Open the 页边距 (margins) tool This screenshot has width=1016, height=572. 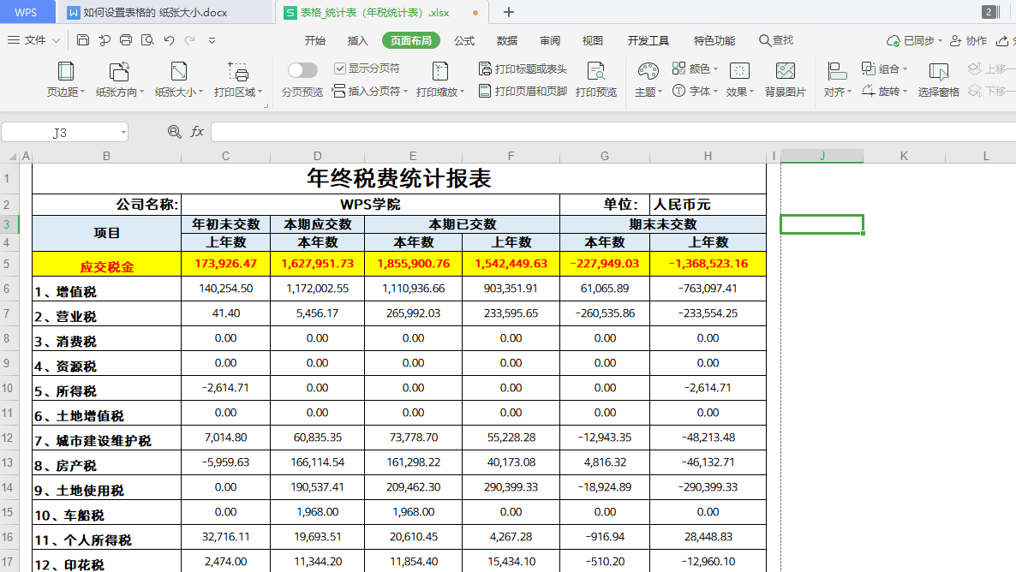(x=65, y=79)
